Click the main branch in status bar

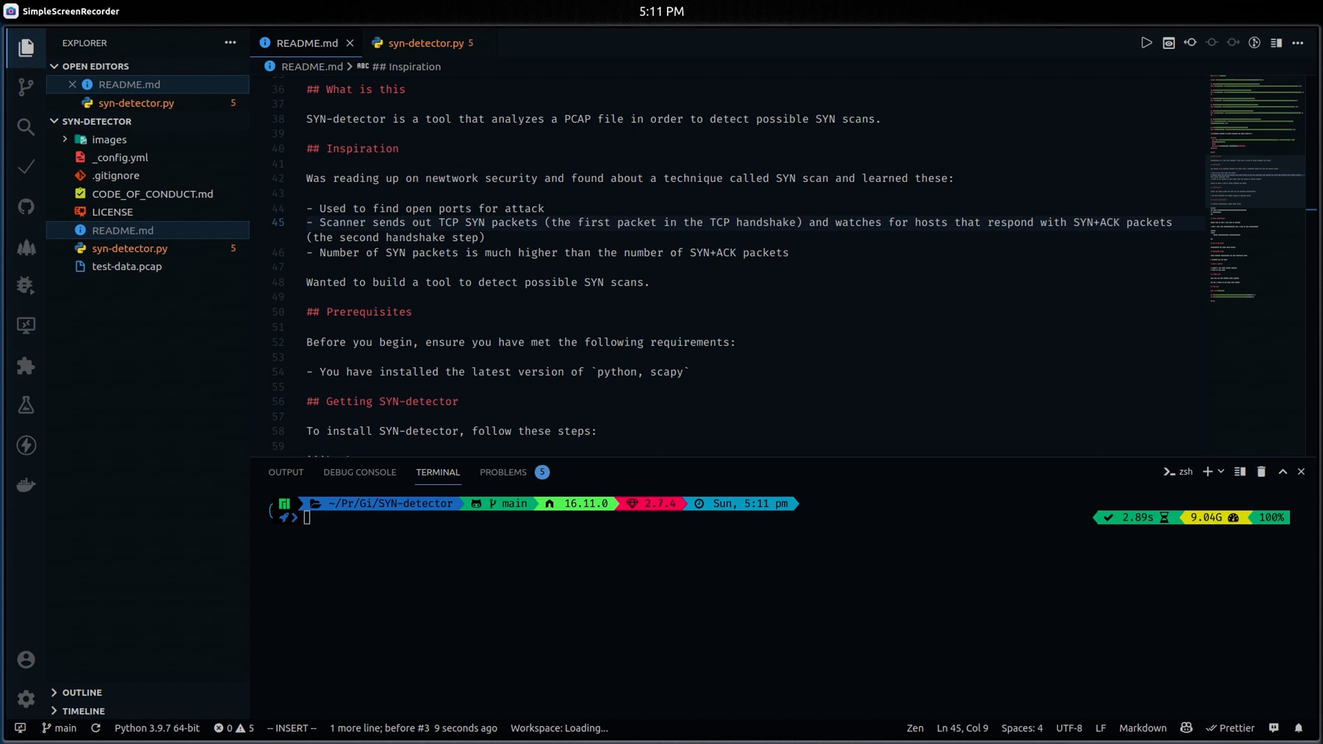point(59,728)
